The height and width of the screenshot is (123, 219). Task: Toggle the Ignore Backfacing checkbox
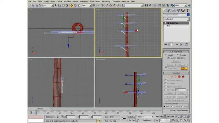coord(166,86)
